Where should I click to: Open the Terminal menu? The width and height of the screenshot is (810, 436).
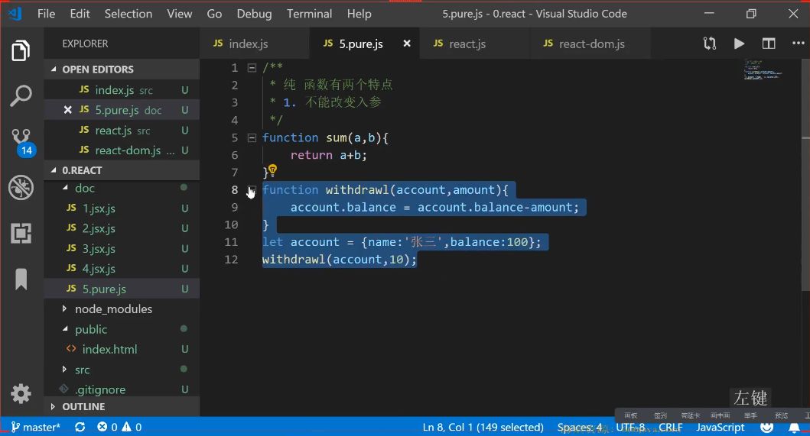[x=310, y=14]
